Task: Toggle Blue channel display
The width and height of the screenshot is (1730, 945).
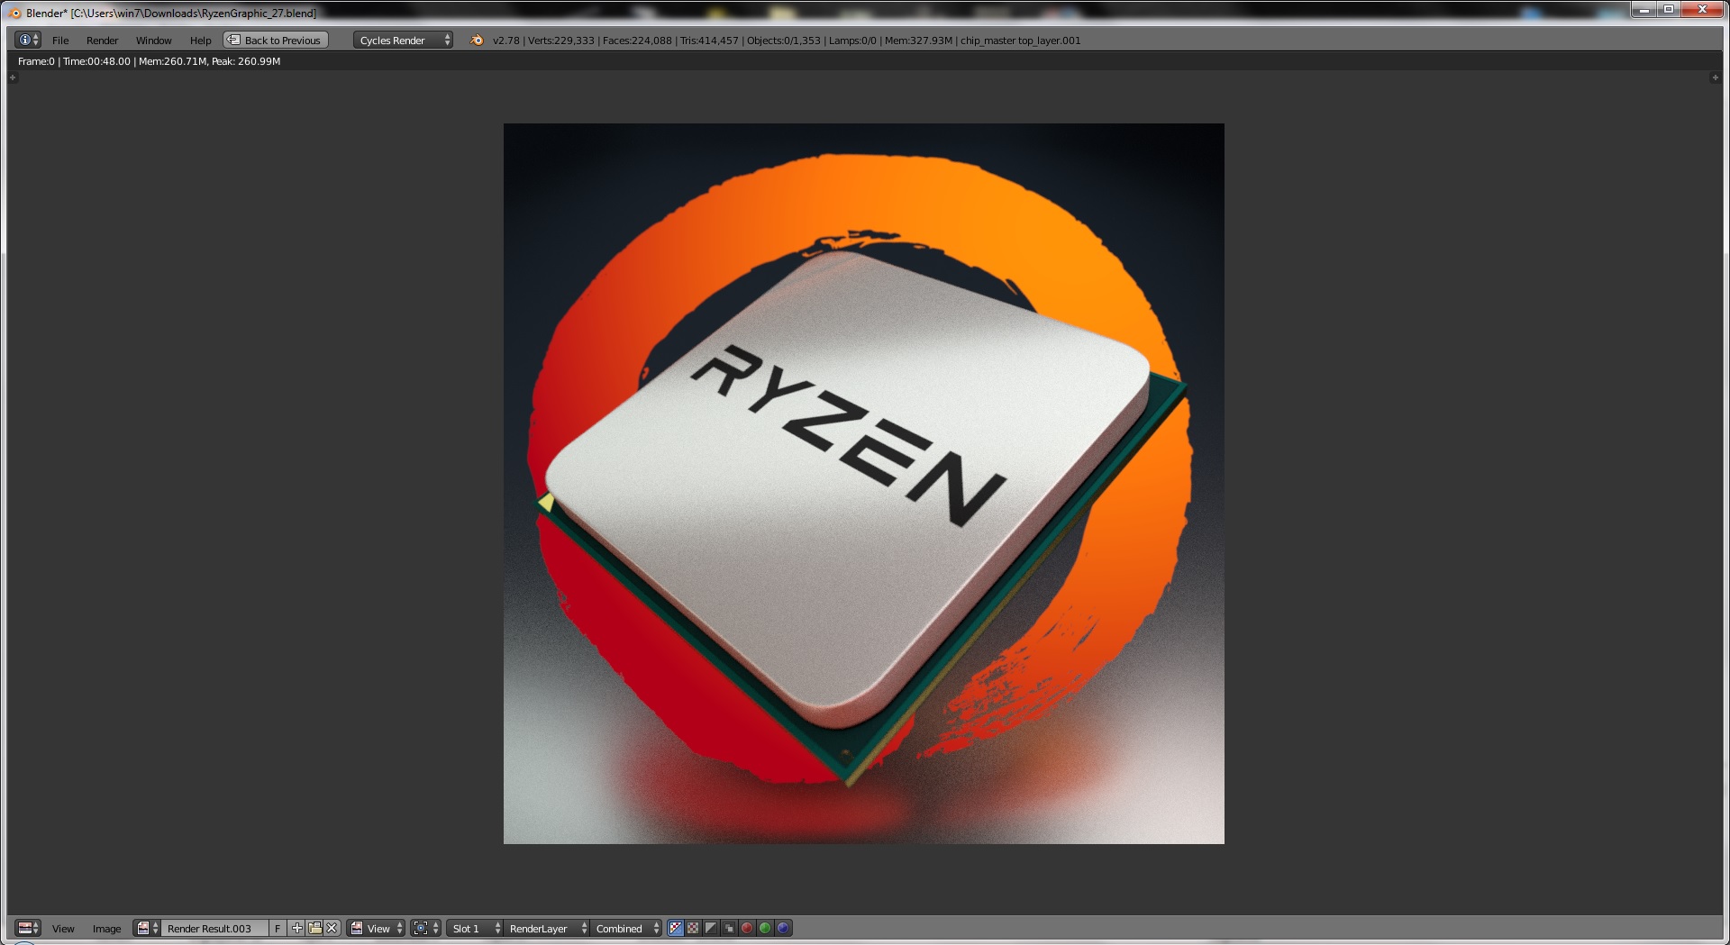Action: point(783,928)
